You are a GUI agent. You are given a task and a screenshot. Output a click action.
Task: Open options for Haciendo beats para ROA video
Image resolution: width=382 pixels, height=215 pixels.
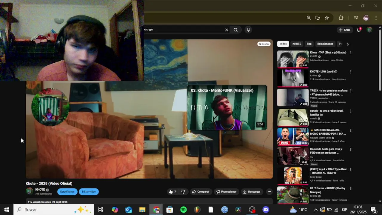[351, 149]
